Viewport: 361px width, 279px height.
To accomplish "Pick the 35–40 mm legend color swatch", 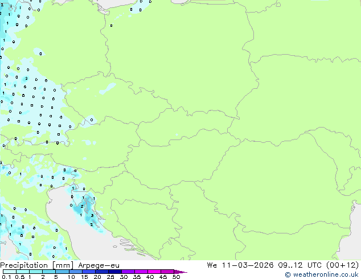I will pyautogui.click(x=141, y=272).
